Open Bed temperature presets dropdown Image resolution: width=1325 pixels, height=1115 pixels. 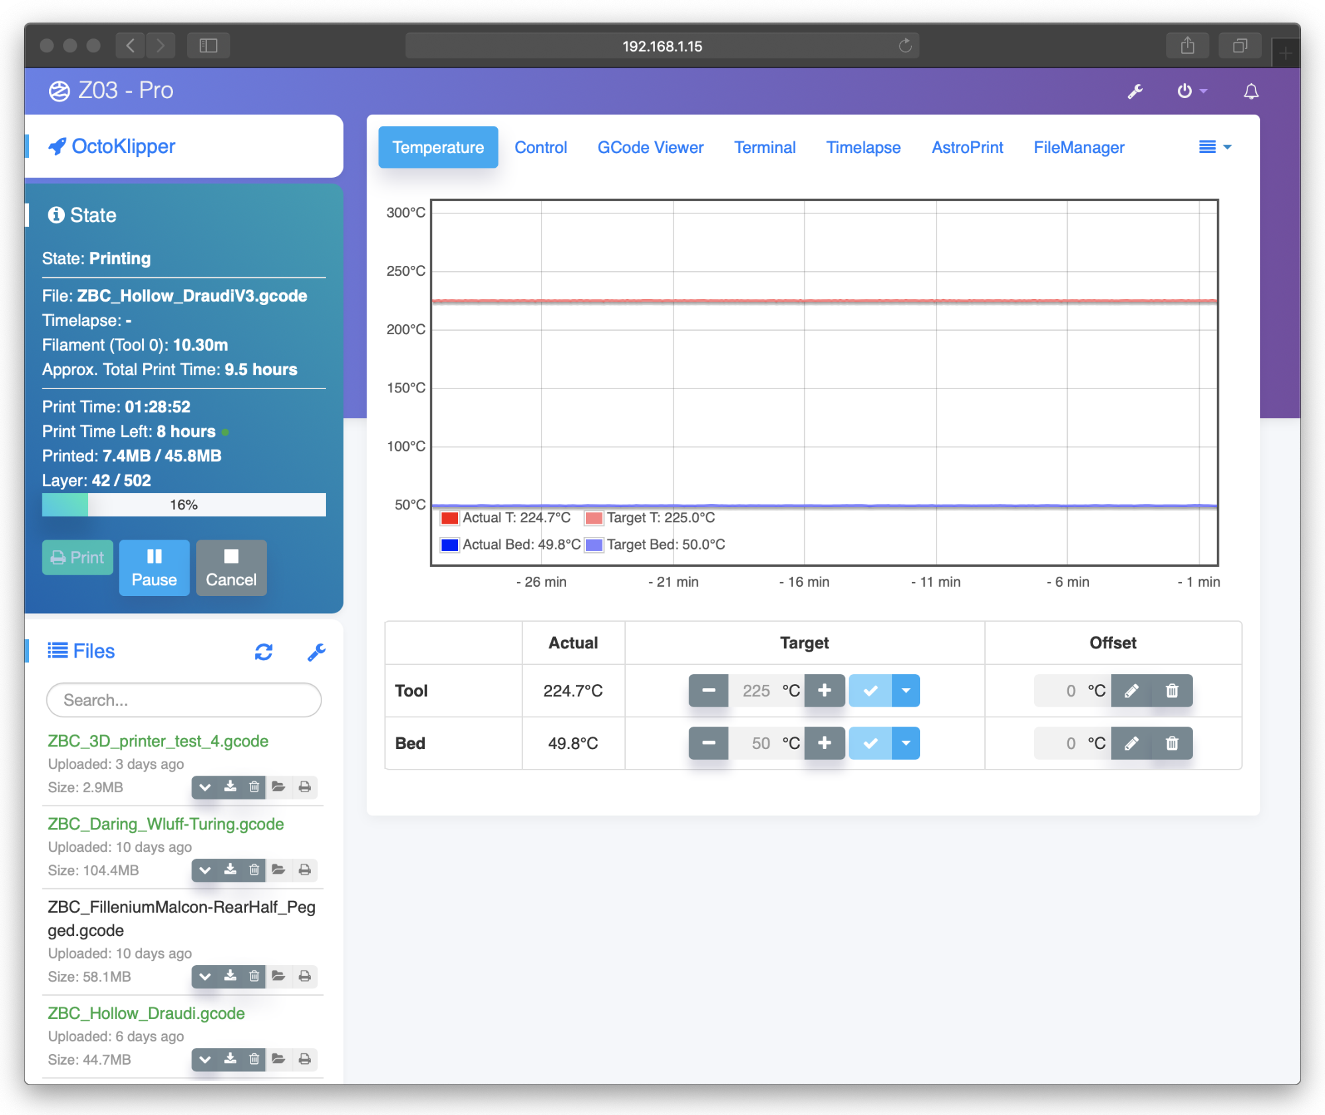pos(906,743)
